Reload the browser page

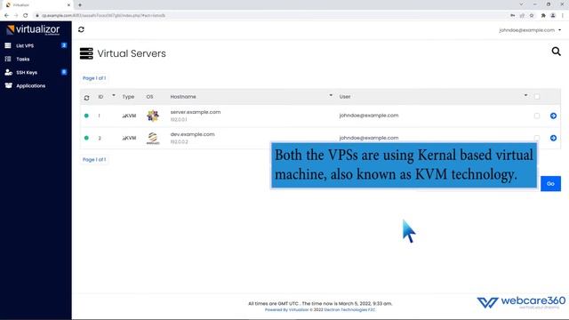[x=26, y=16]
